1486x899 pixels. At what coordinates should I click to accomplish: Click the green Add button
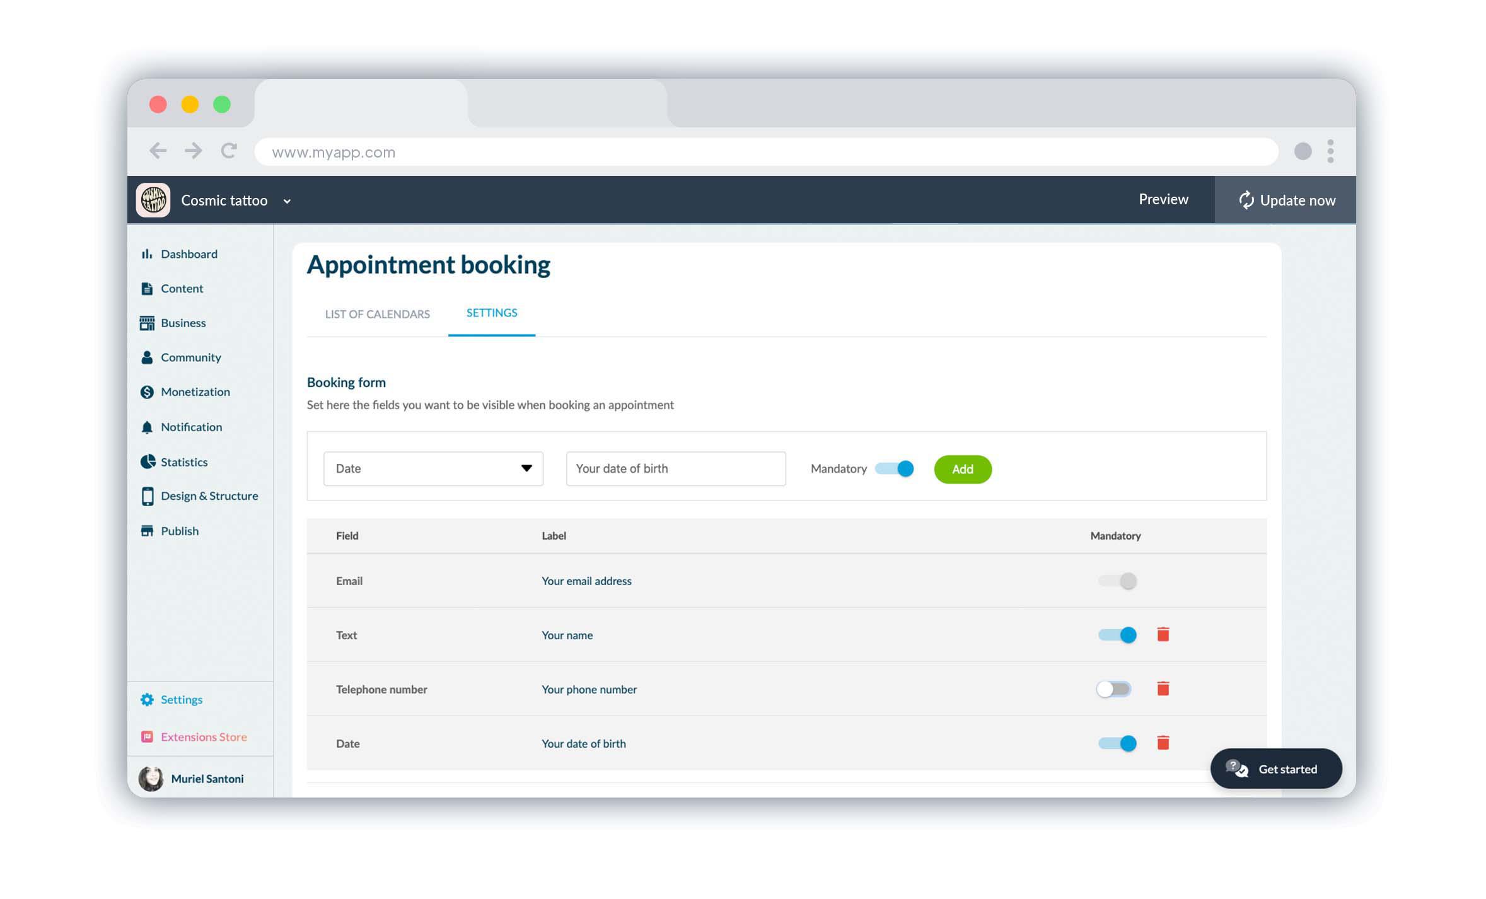coord(962,469)
